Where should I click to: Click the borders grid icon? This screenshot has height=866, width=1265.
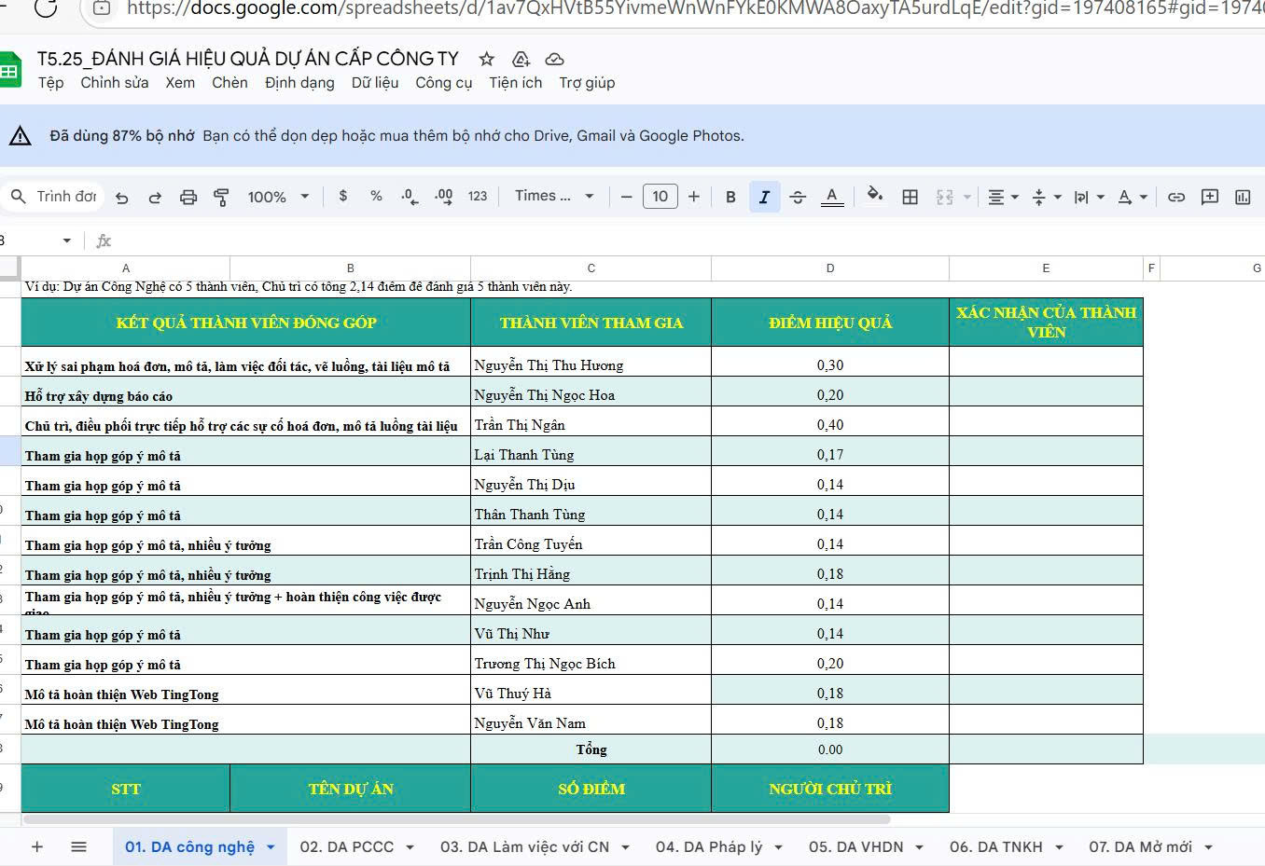(910, 197)
